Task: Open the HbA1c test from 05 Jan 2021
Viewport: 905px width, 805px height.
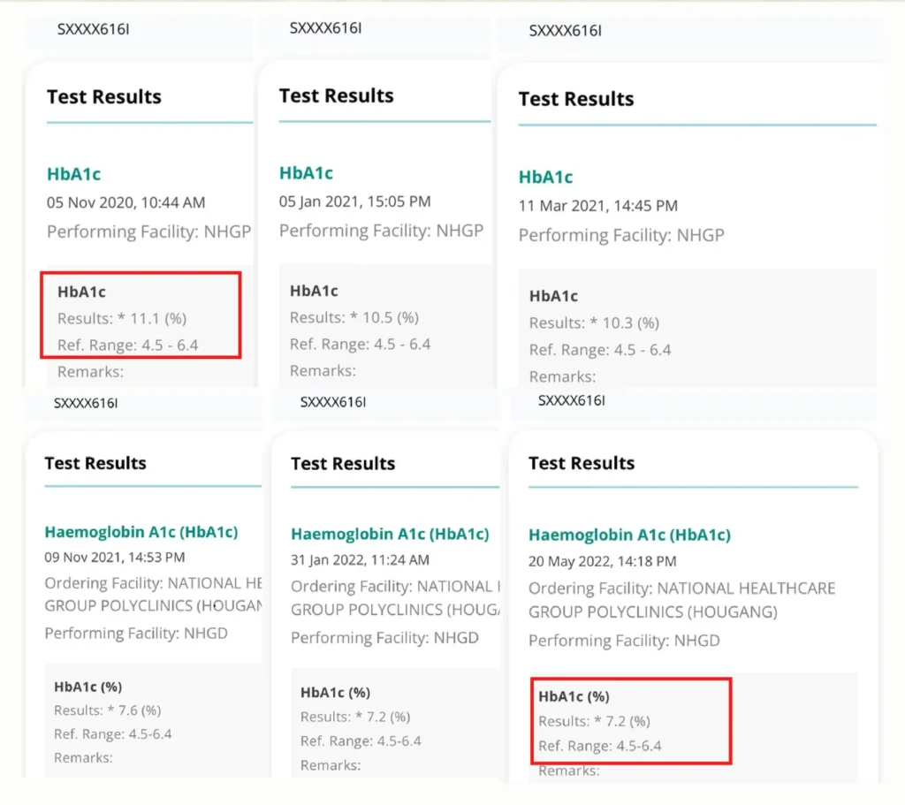Action: (x=306, y=173)
